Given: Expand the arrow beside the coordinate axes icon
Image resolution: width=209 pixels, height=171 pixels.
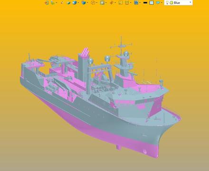Looking at the screenshot, I should click(57, 3).
